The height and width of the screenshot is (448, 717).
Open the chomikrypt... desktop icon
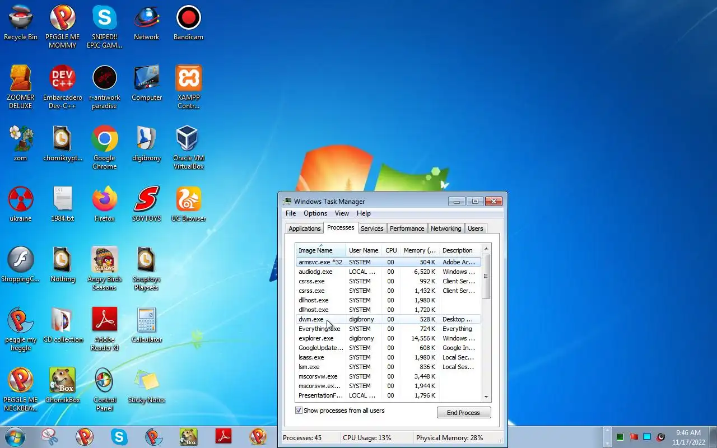pyautogui.click(x=63, y=144)
